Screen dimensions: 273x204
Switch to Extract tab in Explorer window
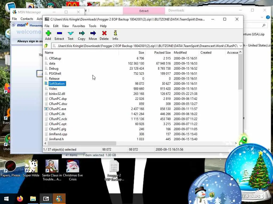point(144,11)
